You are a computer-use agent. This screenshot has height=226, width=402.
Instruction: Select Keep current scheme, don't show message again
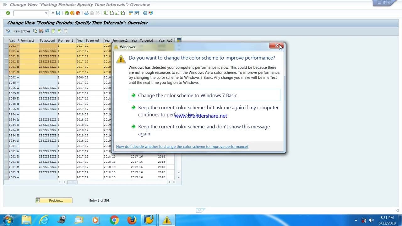(205, 130)
